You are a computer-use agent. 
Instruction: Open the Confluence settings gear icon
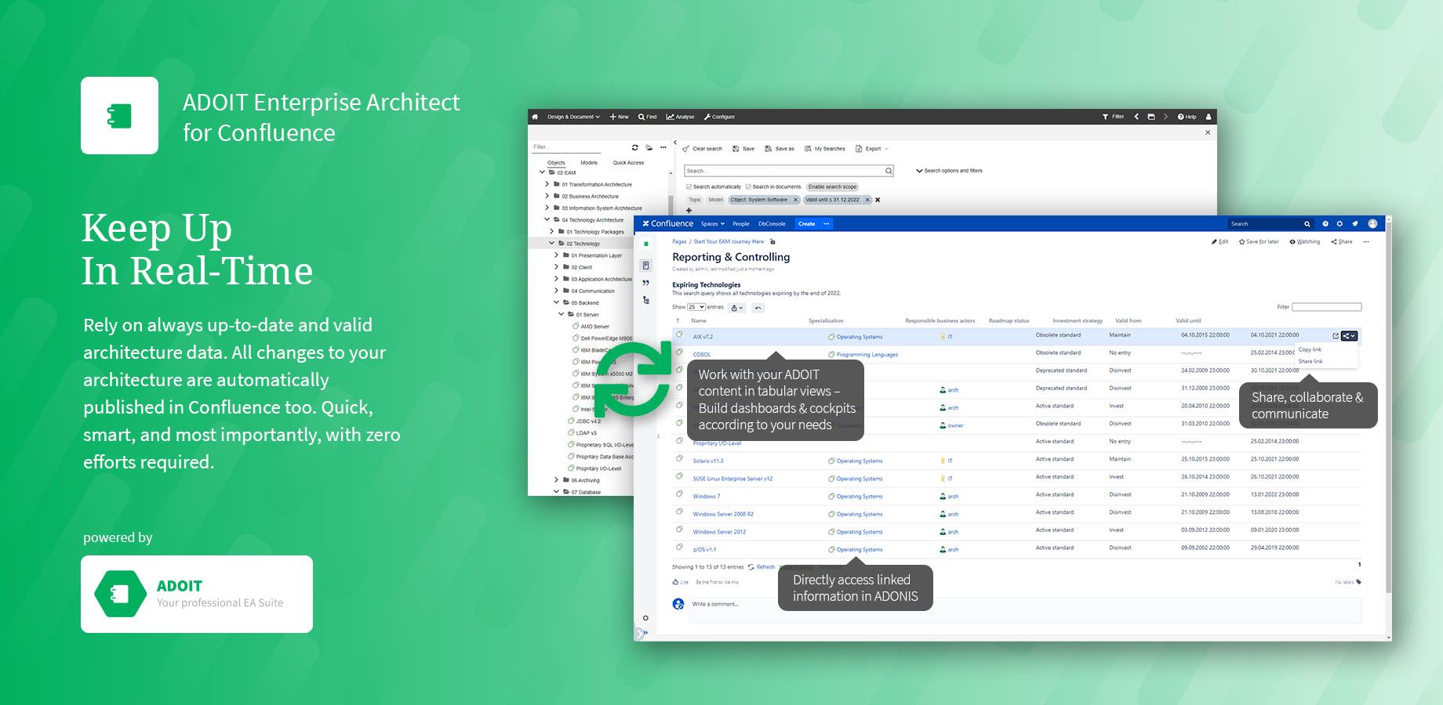click(x=1339, y=224)
